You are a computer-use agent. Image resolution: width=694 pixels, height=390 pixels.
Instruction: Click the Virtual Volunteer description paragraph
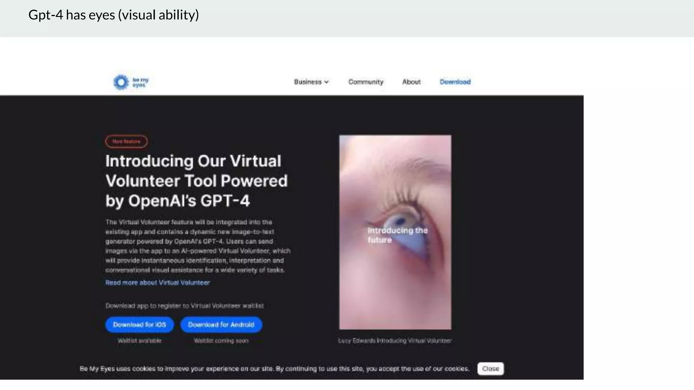pos(198,246)
